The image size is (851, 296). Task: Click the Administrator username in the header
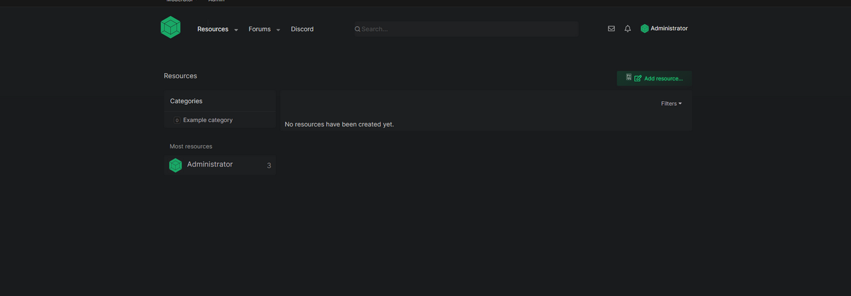(669, 28)
